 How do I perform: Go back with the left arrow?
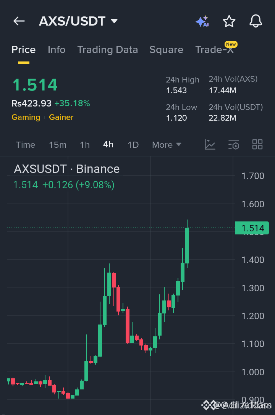pyautogui.click(x=19, y=21)
